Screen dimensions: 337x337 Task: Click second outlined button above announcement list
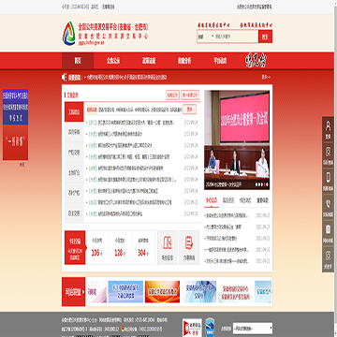[190, 95]
